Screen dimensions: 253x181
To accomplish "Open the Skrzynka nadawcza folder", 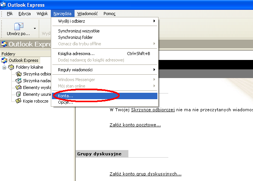I will coord(37,81).
